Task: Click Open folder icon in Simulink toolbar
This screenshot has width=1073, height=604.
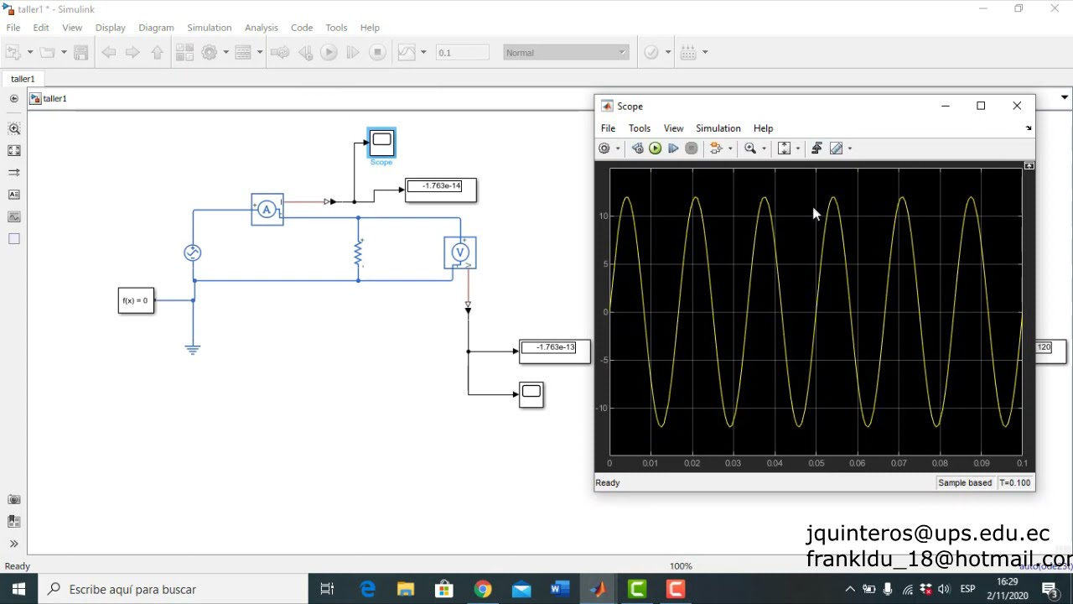Action: [47, 53]
